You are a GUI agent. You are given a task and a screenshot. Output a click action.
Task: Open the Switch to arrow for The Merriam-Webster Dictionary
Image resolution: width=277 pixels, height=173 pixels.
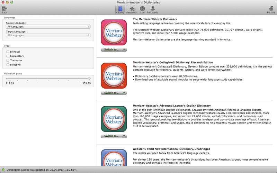[x=124, y=49]
